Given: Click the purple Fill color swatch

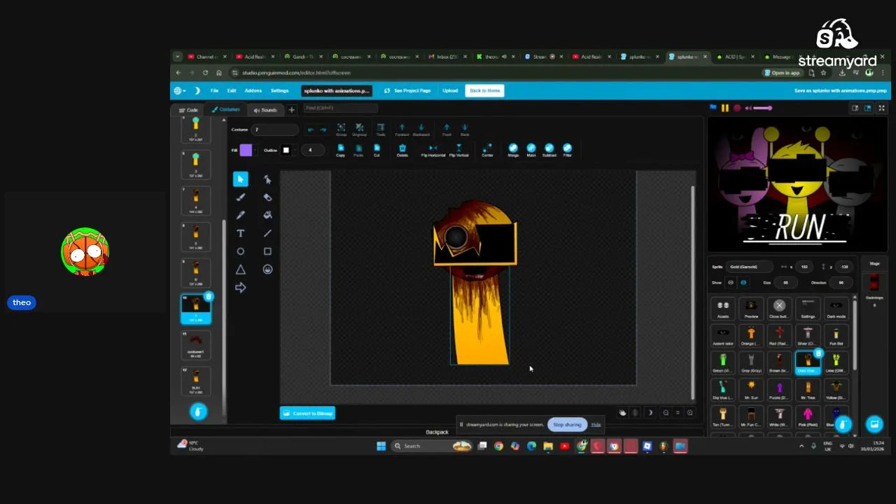Looking at the screenshot, I should pyautogui.click(x=246, y=150).
